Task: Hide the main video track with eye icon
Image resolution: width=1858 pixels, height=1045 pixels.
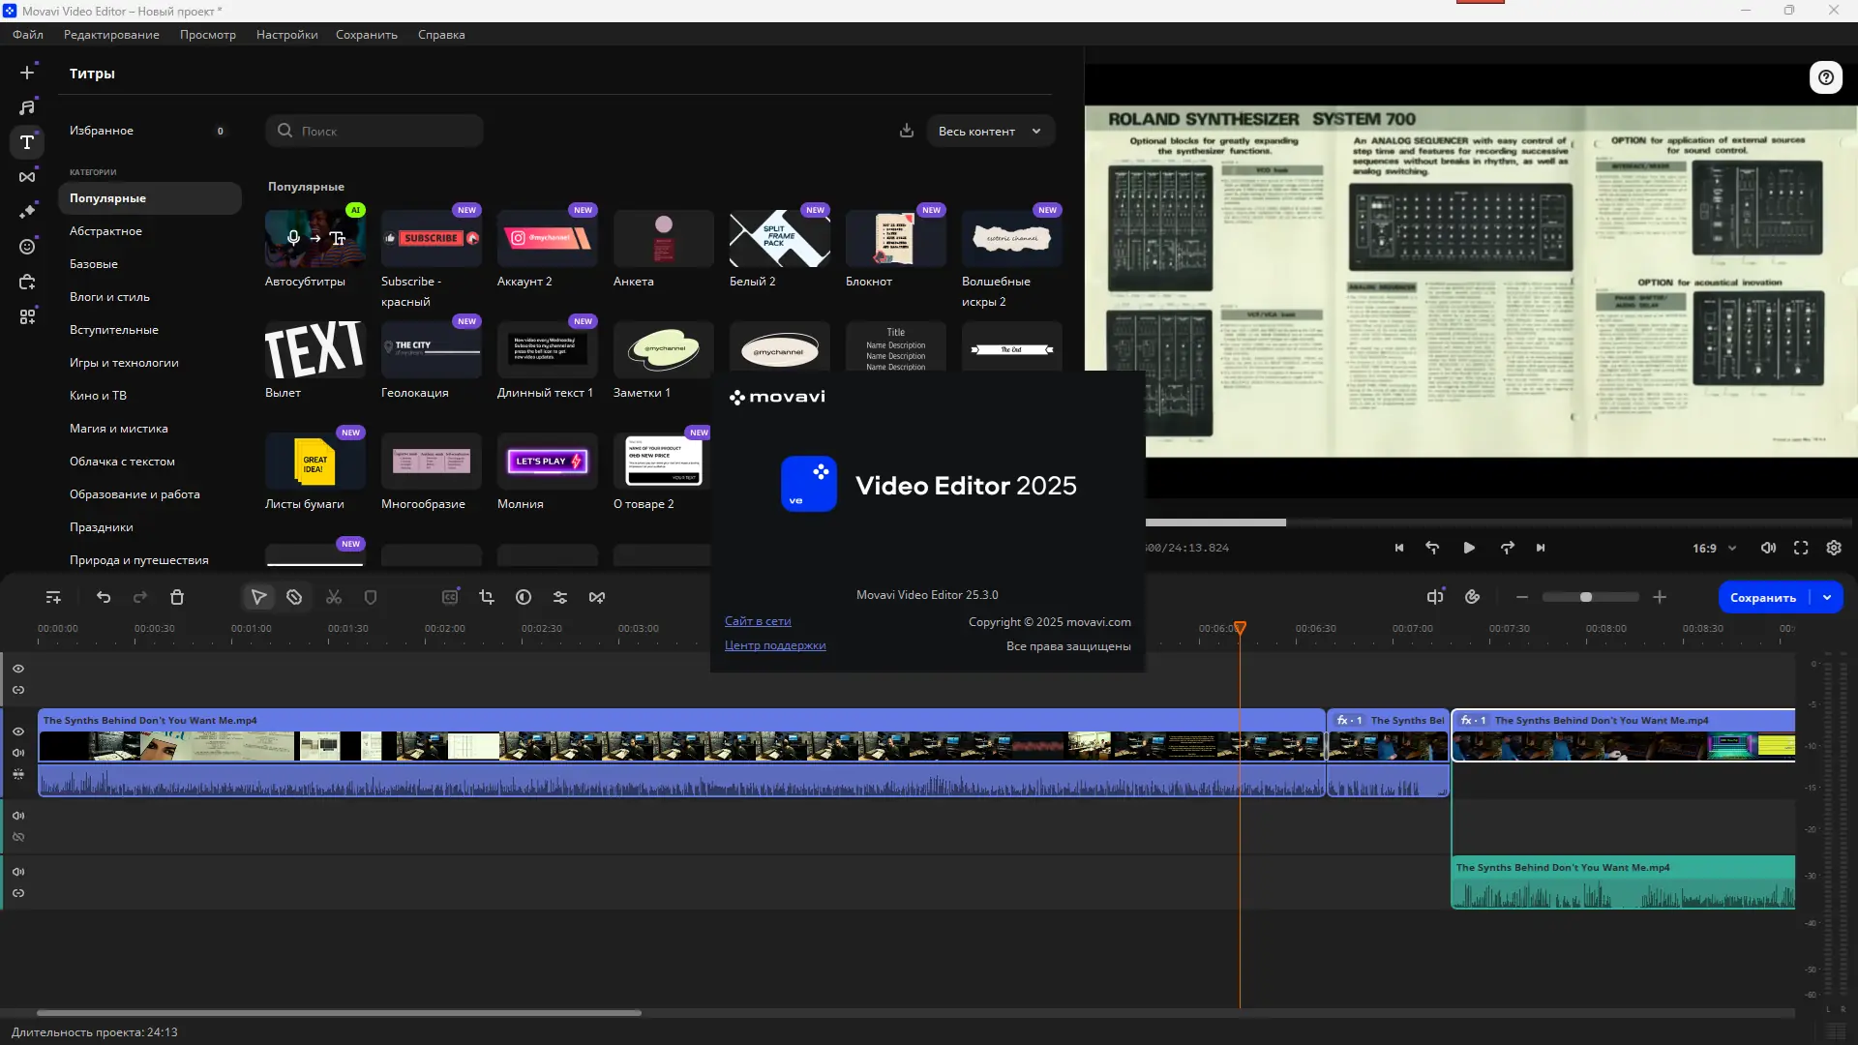Action: 18,731
